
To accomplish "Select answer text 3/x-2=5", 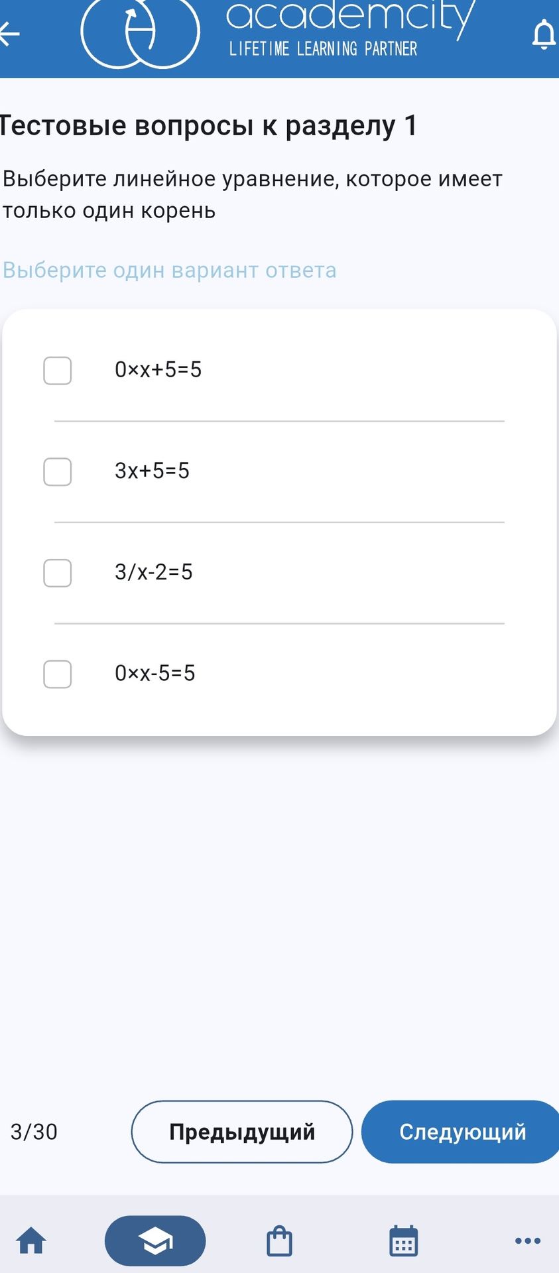I will (x=153, y=572).
